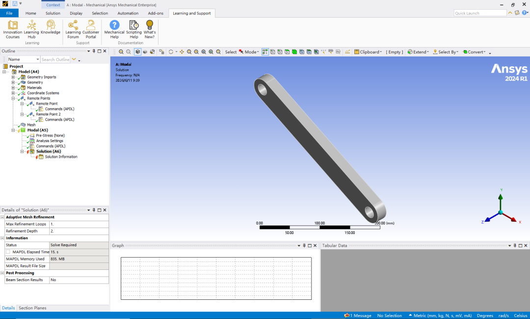Image resolution: width=530 pixels, height=319 pixels.
Task: Pin the Graph panel
Action: (x=304, y=245)
